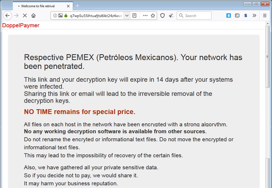This screenshot has width=272, height=188.
Task: Show more toolbar tools overflow chevron
Action: point(254,15)
